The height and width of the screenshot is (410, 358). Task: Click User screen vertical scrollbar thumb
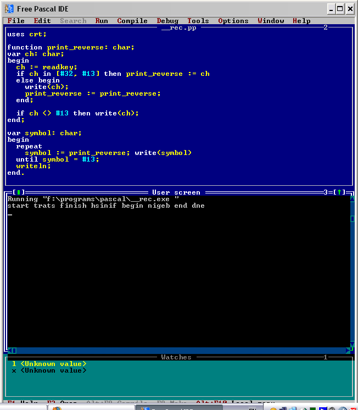(x=352, y=219)
